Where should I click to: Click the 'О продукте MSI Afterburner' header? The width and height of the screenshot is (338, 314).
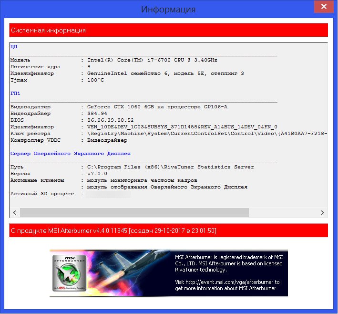(169, 230)
